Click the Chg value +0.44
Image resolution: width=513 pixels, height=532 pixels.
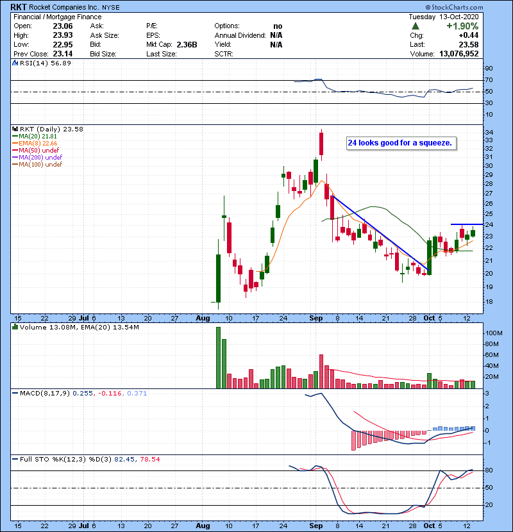click(469, 35)
